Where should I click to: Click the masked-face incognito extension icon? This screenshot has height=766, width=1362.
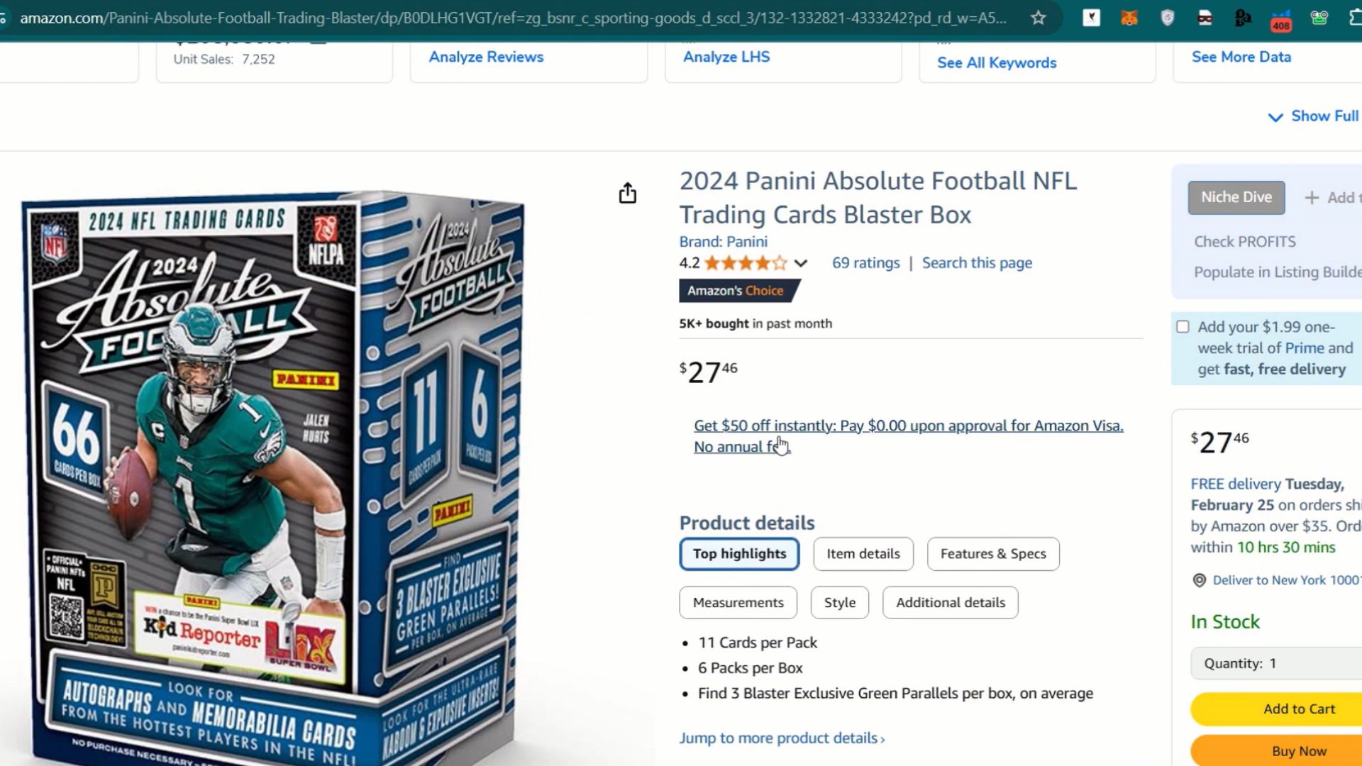click(1205, 18)
